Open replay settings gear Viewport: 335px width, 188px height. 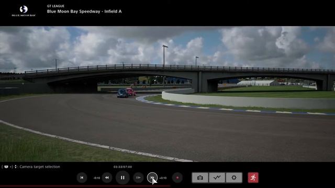[x=234, y=178]
